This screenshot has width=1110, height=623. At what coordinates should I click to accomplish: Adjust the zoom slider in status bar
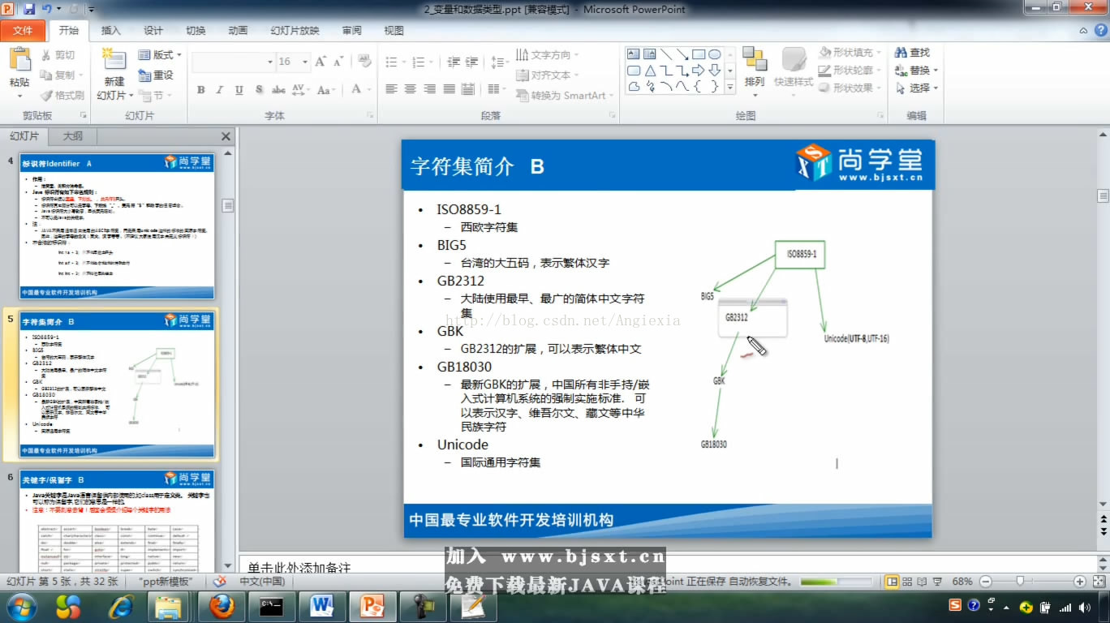pos(1020,582)
